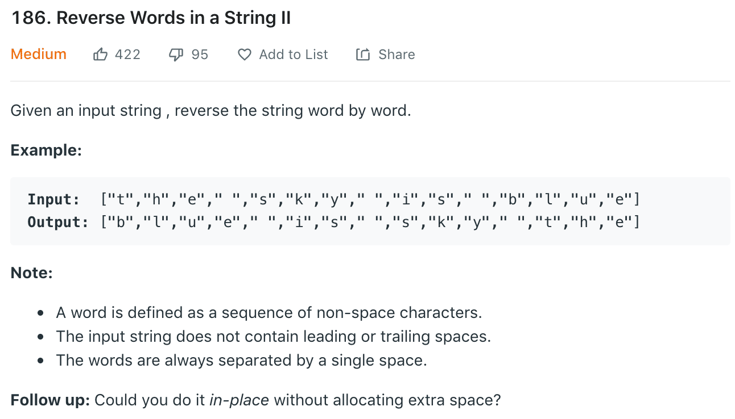Click the note about single space separation
This screenshot has width=735, height=419.
241,361
